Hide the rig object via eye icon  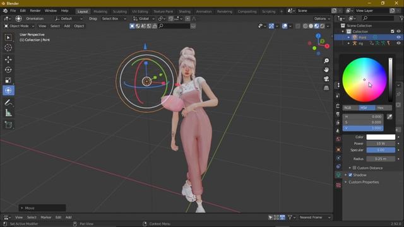398,44
